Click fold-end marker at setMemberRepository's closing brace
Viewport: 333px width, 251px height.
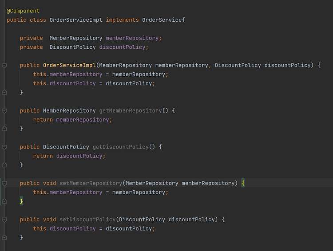point(4,201)
